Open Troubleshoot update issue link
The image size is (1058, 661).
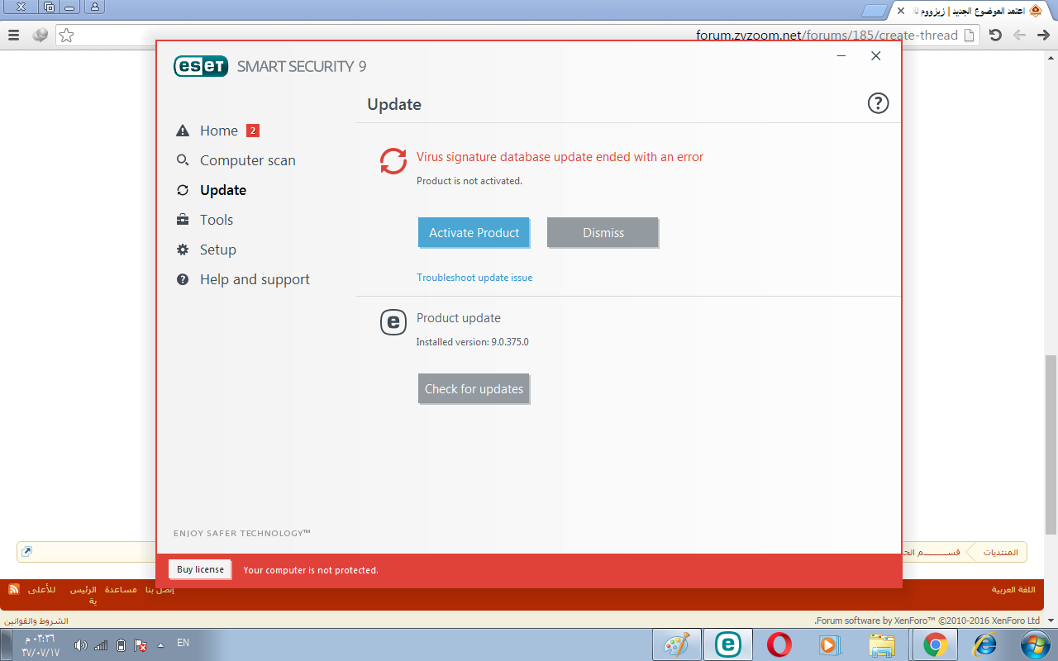pos(474,278)
